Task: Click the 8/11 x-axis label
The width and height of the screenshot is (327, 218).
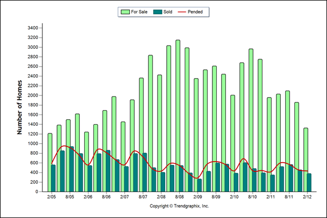Action: [x=289, y=197]
